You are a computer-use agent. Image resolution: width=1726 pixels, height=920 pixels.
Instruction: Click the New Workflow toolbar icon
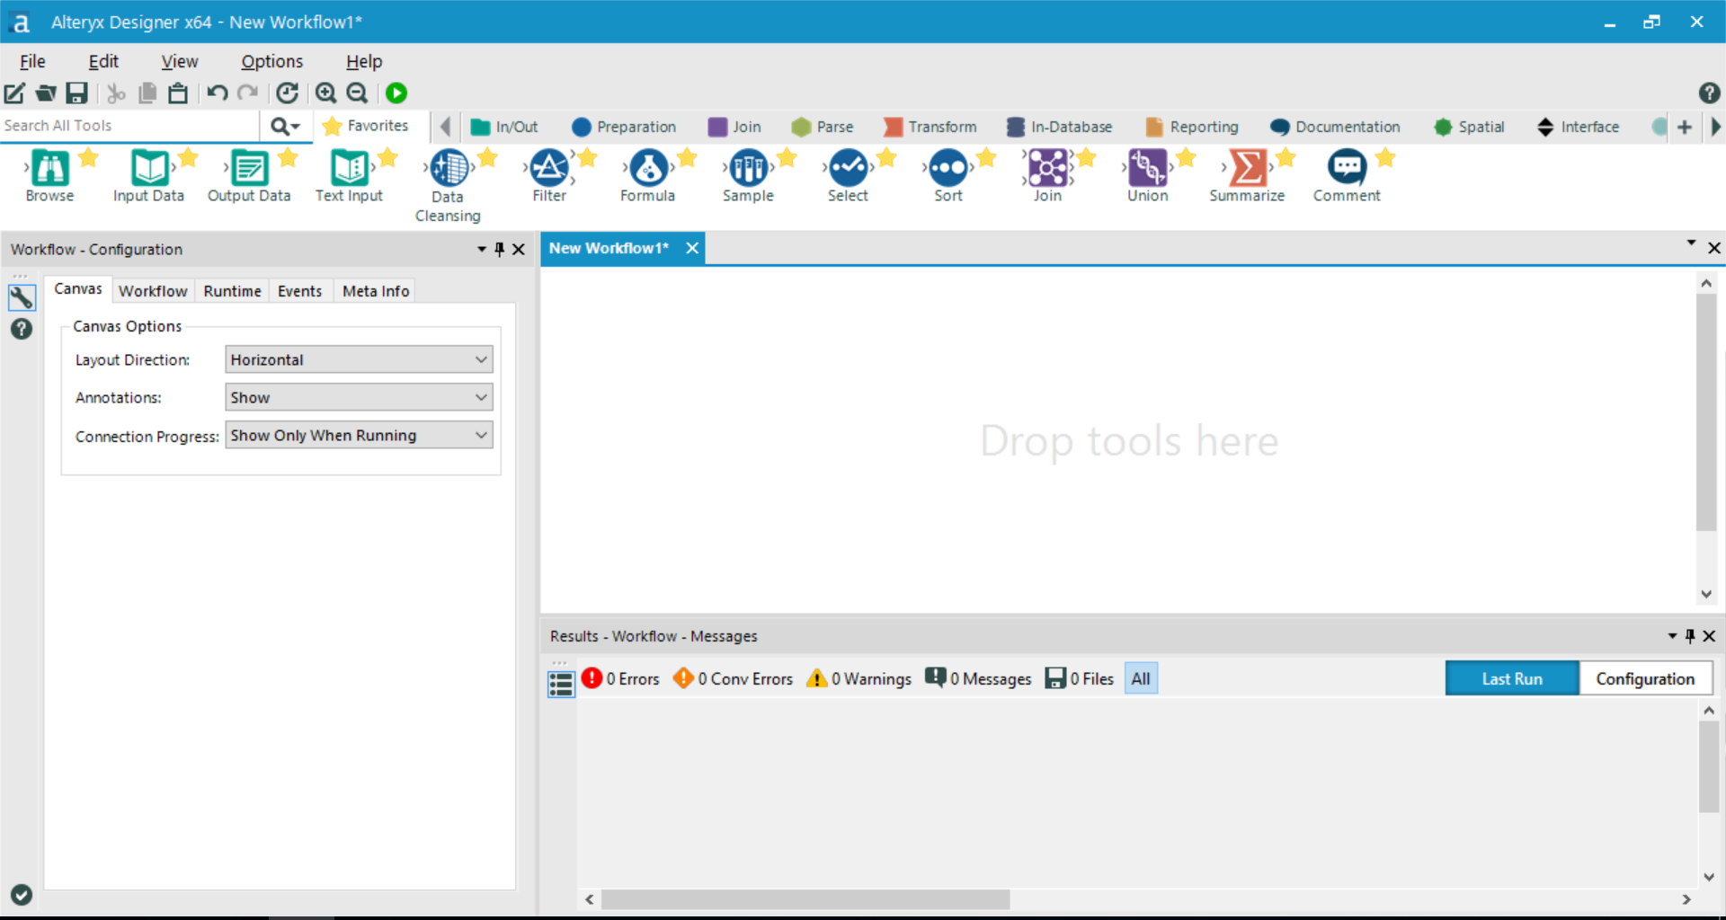coord(14,93)
